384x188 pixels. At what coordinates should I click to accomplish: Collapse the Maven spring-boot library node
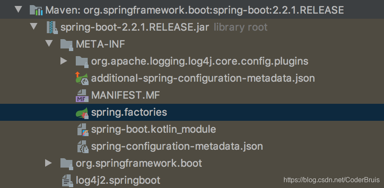tap(18, 9)
